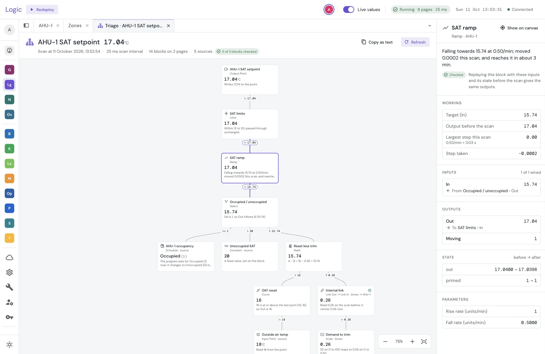Click Copy as text
545x354 pixels.
point(377,42)
